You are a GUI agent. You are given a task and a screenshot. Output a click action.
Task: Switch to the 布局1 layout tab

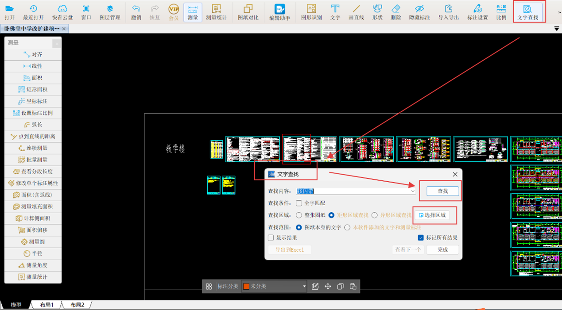pos(47,305)
